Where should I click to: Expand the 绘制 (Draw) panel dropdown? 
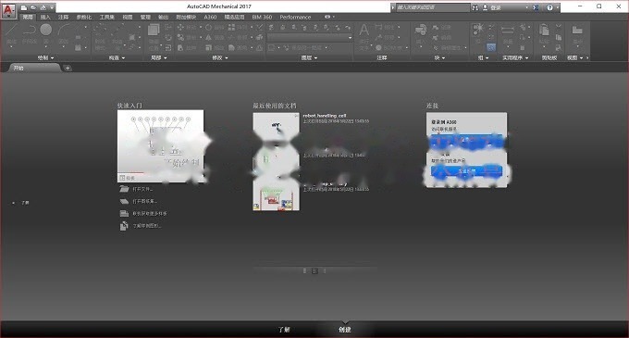coord(45,57)
